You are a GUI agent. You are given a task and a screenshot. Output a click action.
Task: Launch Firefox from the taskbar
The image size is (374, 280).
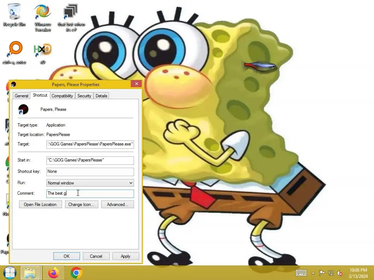tap(54, 273)
